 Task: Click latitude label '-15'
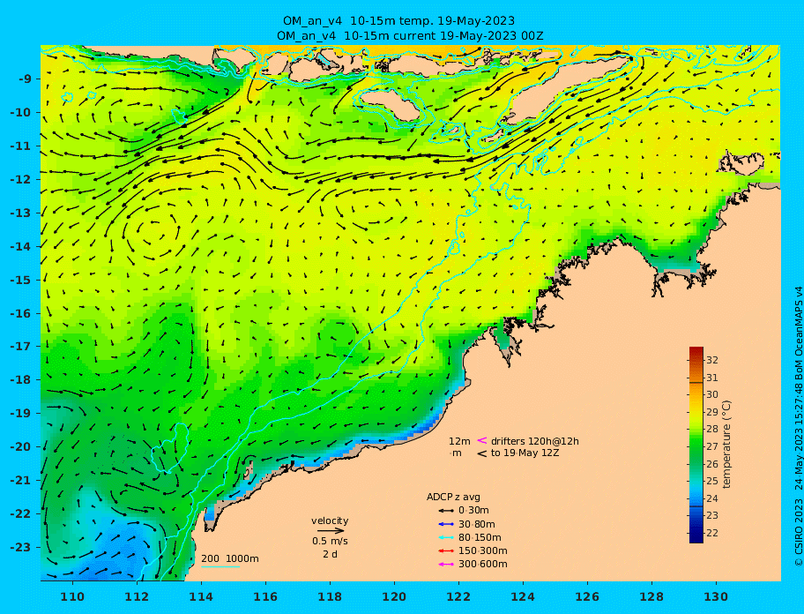(22, 280)
